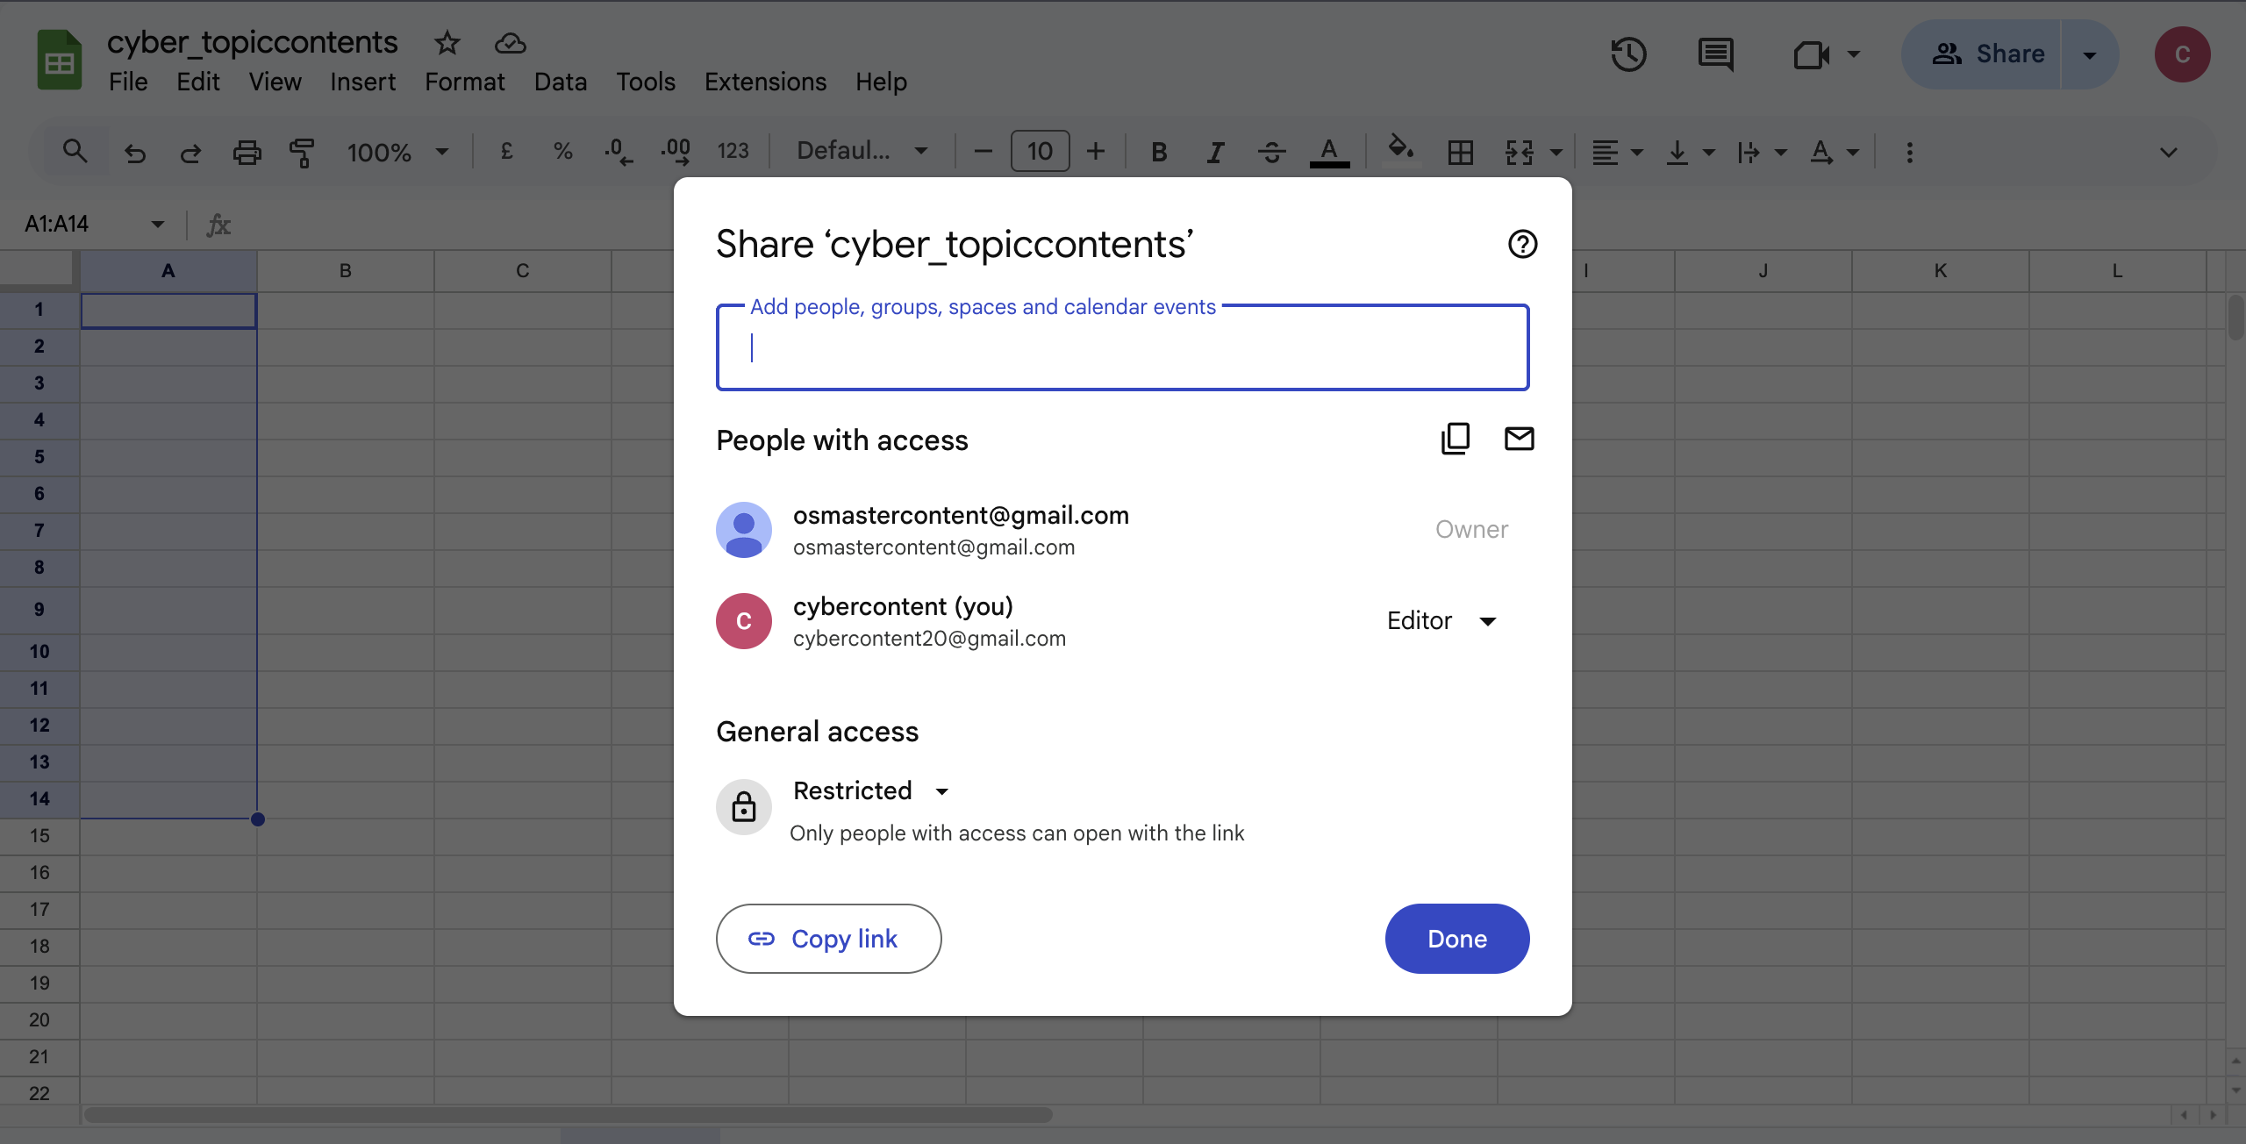Open share dialog help
Viewport: 2246px width, 1144px height.
point(1522,244)
